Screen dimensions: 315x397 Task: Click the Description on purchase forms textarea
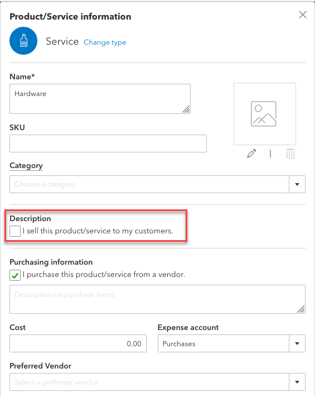[x=157, y=299]
